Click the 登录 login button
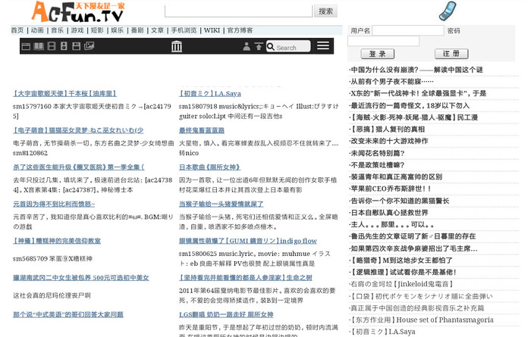Image resolution: width=531 pixels, height=337 pixels. [378, 54]
